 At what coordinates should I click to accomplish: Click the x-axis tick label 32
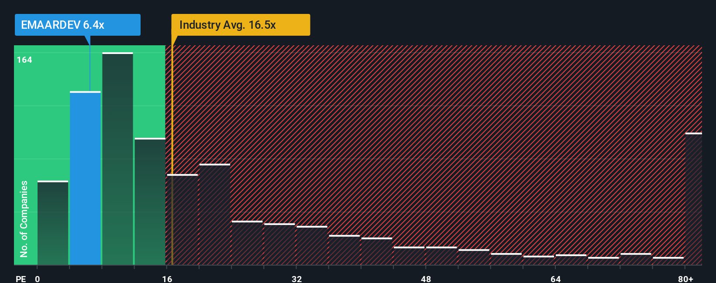(296, 279)
